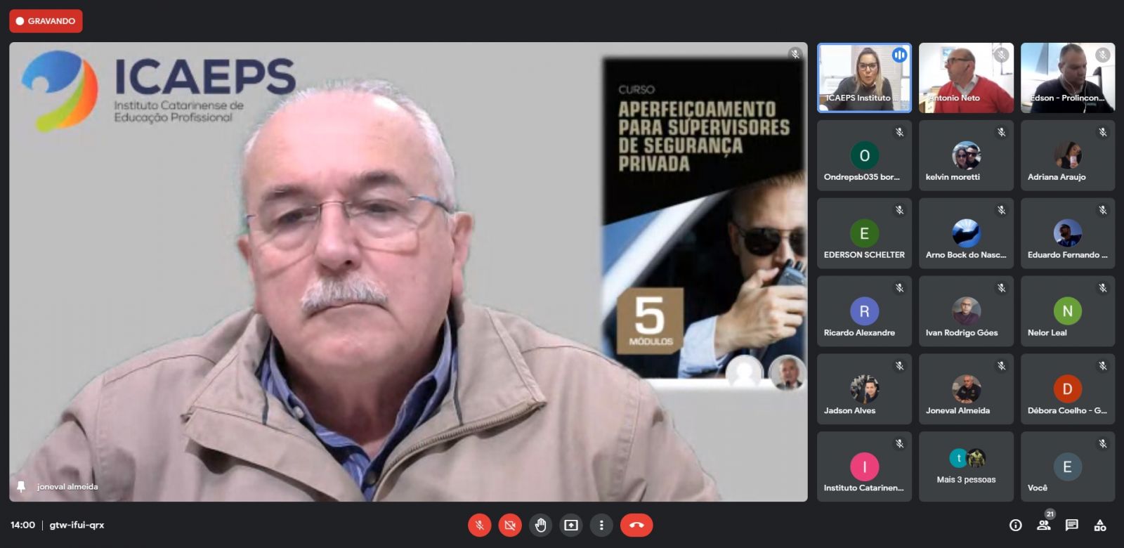Select Edson - Prolincon video tile
The height and width of the screenshot is (548, 1124).
[1068, 78]
